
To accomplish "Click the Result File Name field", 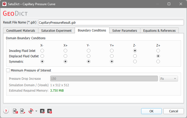I will pos(111,23).
